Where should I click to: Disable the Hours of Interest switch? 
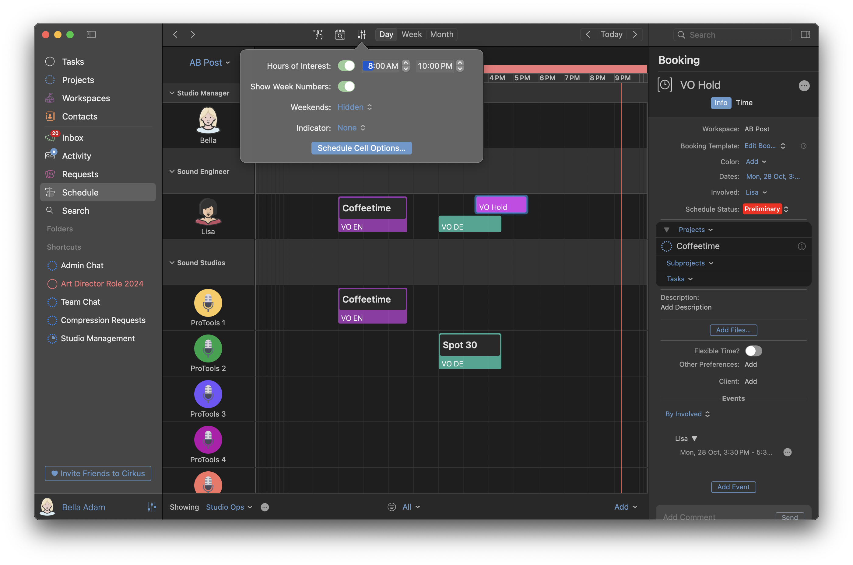pyautogui.click(x=346, y=66)
